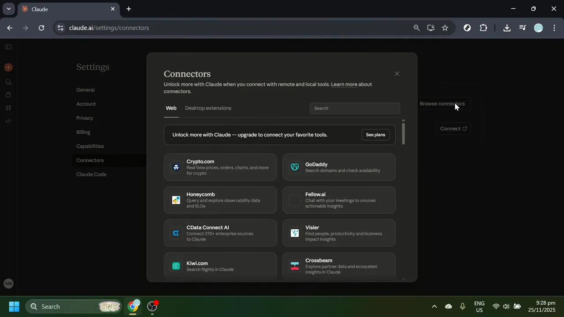This screenshot has width=564, height=317.
Task: Click the browser address bar URL
Action: coord(109,28)
